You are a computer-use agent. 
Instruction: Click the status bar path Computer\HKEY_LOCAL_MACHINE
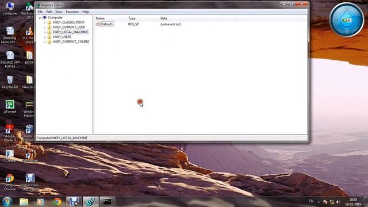point(62,138)
